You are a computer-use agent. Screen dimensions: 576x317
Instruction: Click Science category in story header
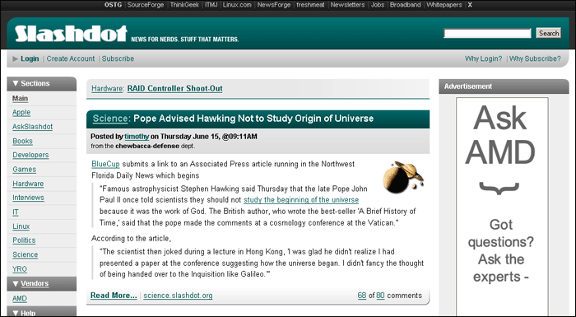click(110, 119)
